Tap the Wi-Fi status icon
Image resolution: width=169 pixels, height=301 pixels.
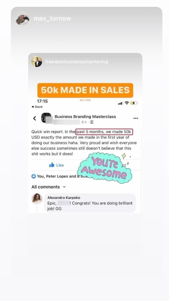[x=126, y=103]
